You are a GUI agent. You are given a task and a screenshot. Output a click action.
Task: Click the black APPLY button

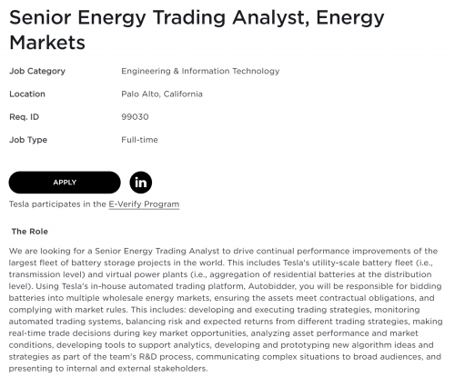(65, 183)
